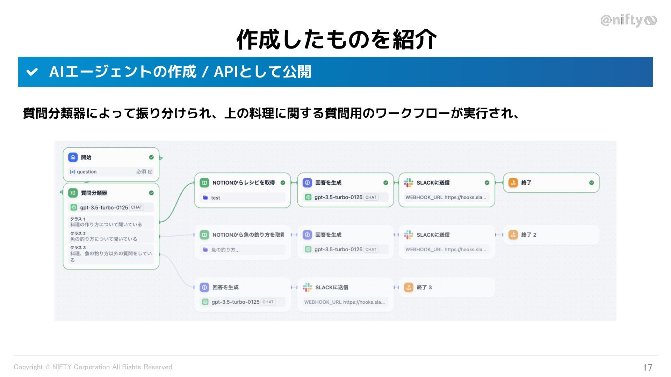The height and width of the screenshot is (377, 671).
Task: Click the book icon of NOTIONから魚の釣り方を取得
Action: (204, 235)
